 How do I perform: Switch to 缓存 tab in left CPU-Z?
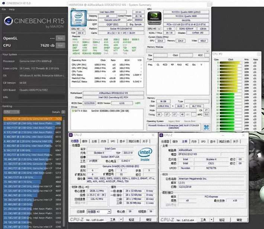point(85,141)
